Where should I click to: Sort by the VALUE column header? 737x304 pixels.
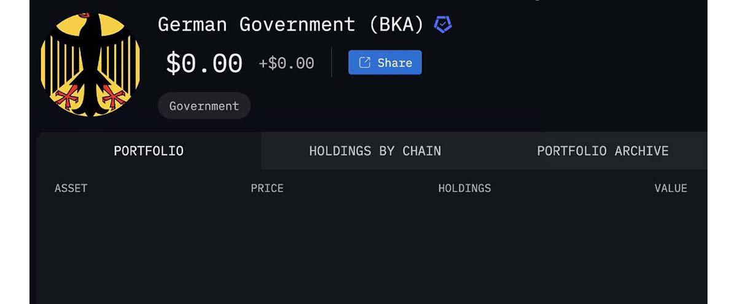coord(671,189)
